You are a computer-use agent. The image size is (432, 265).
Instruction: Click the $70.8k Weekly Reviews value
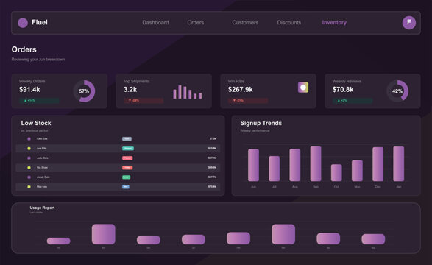coord(343,90)
